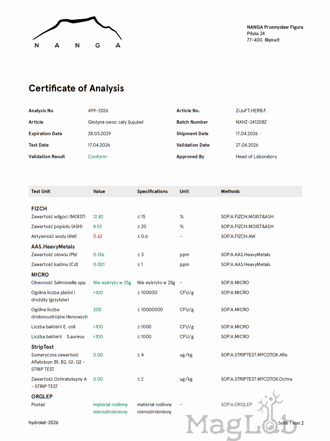Click cadmium value '0.001'
The image size is (330, 441).
pos(99,264)
